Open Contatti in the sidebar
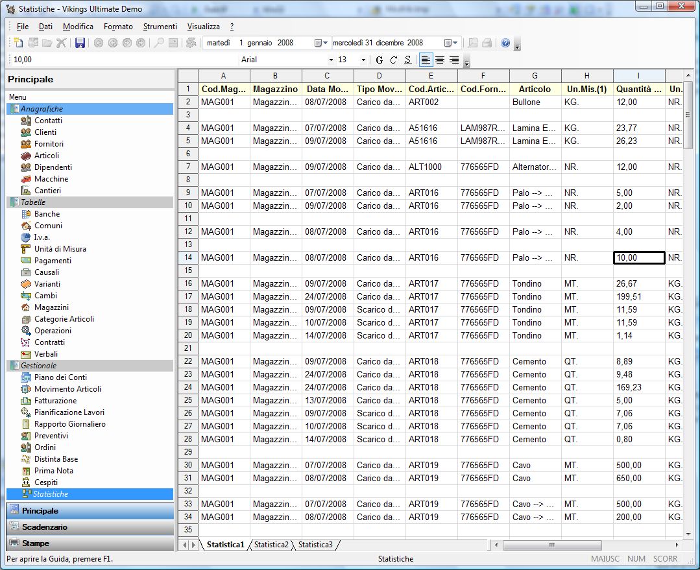700x570 pixels. (48, 121)
